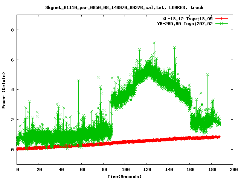
Task: Click the Power (Kelvin) y-axis label
Action: coord(4,90)
